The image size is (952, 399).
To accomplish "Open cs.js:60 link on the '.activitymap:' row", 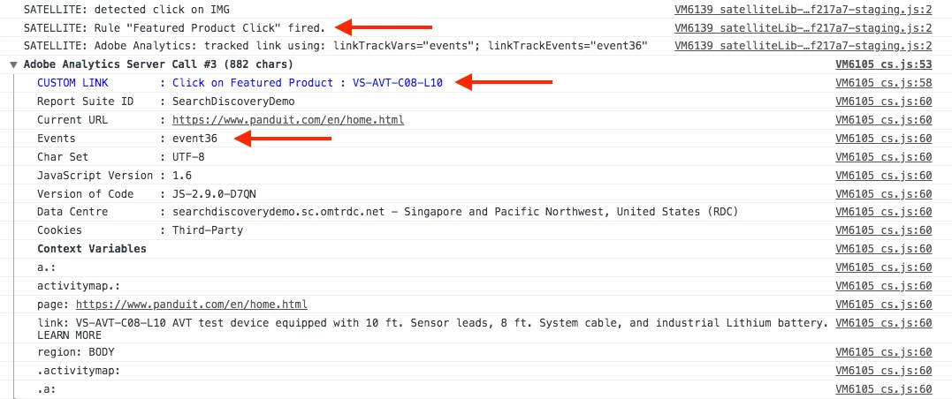I will (883, 371).
